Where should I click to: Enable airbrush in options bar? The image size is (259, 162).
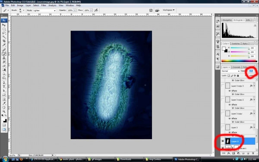point(96,10)
